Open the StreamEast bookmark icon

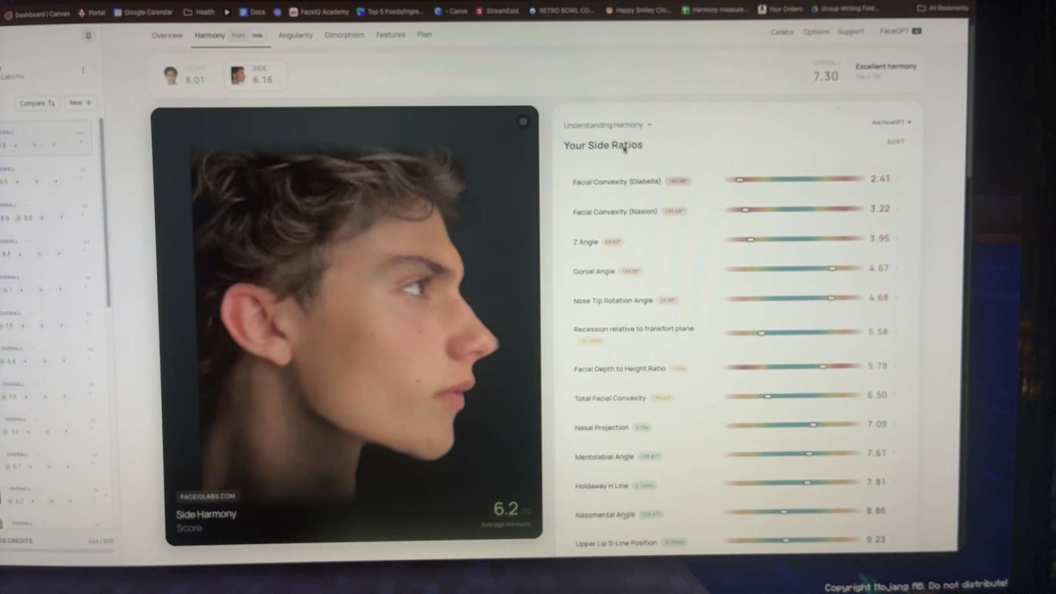[x=480, y=11]
